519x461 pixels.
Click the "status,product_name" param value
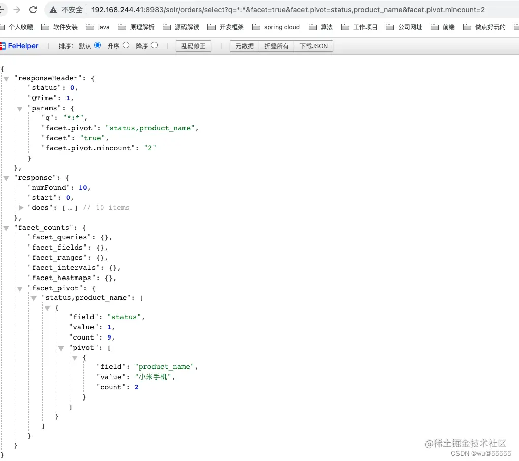[x=150, y=128]
